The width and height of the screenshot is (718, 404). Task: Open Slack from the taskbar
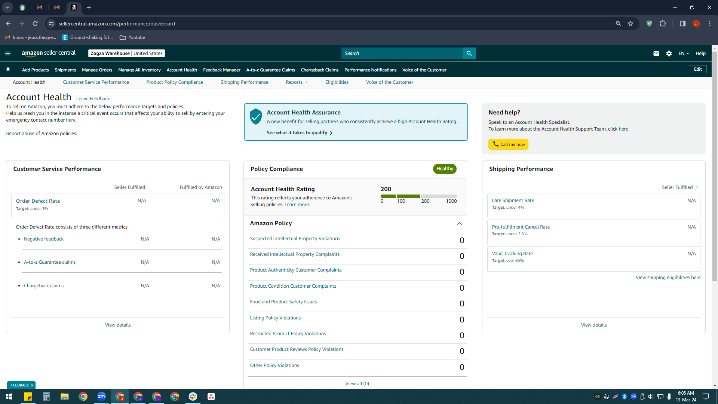click(x=193, y=397)
